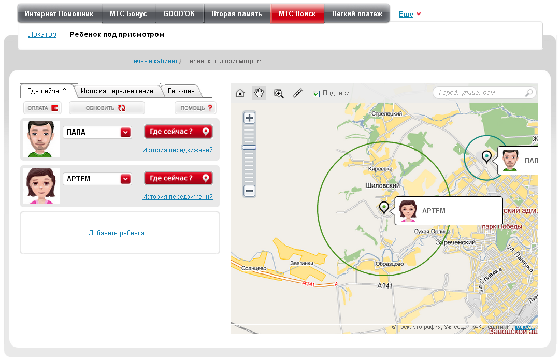560x360 pixels.
Task: Select the zoom-area magnifier tool
Action: point(279,93)
